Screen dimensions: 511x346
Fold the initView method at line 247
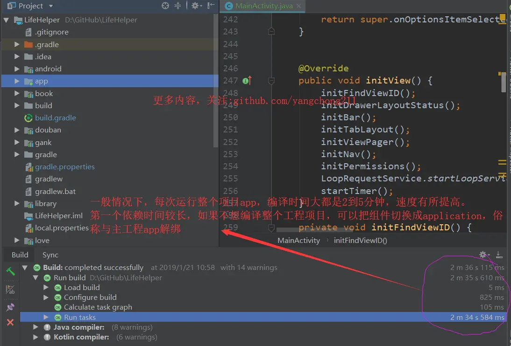[271, 80]
